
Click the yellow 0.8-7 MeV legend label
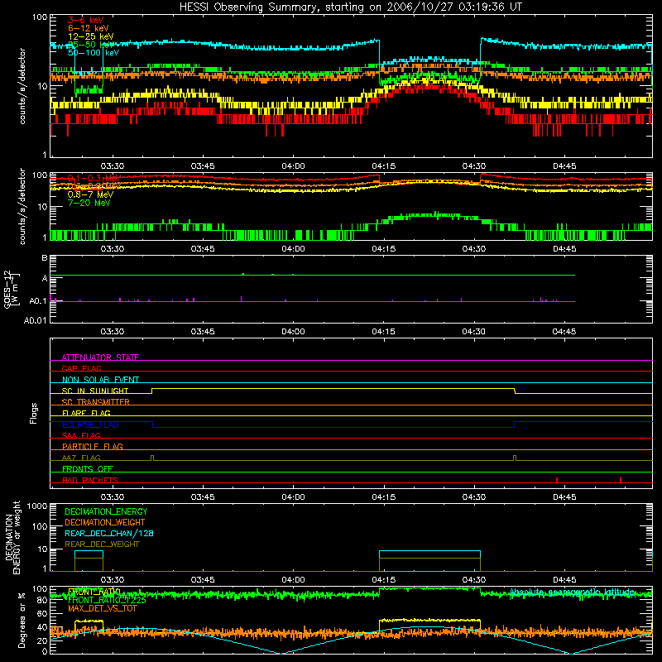[x=90, y=194]
